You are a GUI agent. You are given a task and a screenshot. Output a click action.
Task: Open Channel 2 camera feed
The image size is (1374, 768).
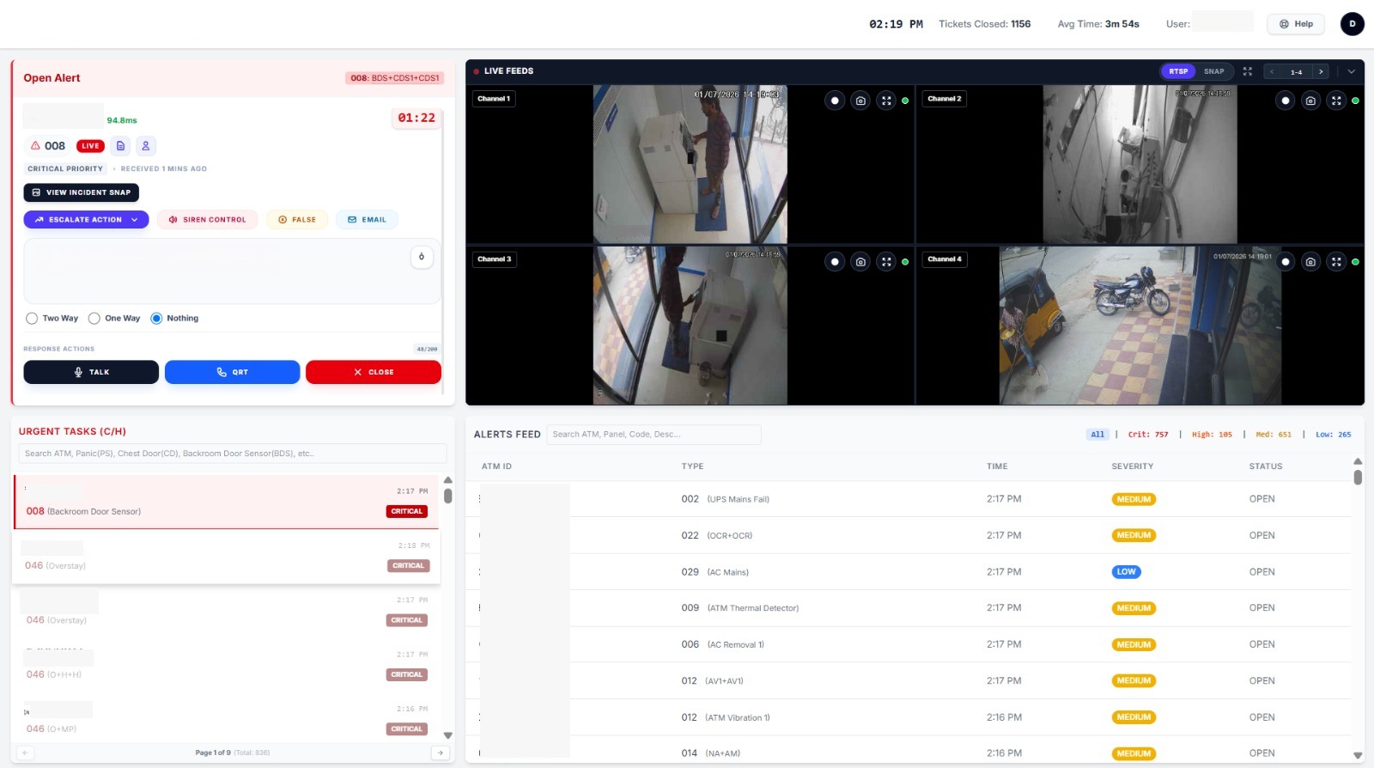1140,164
